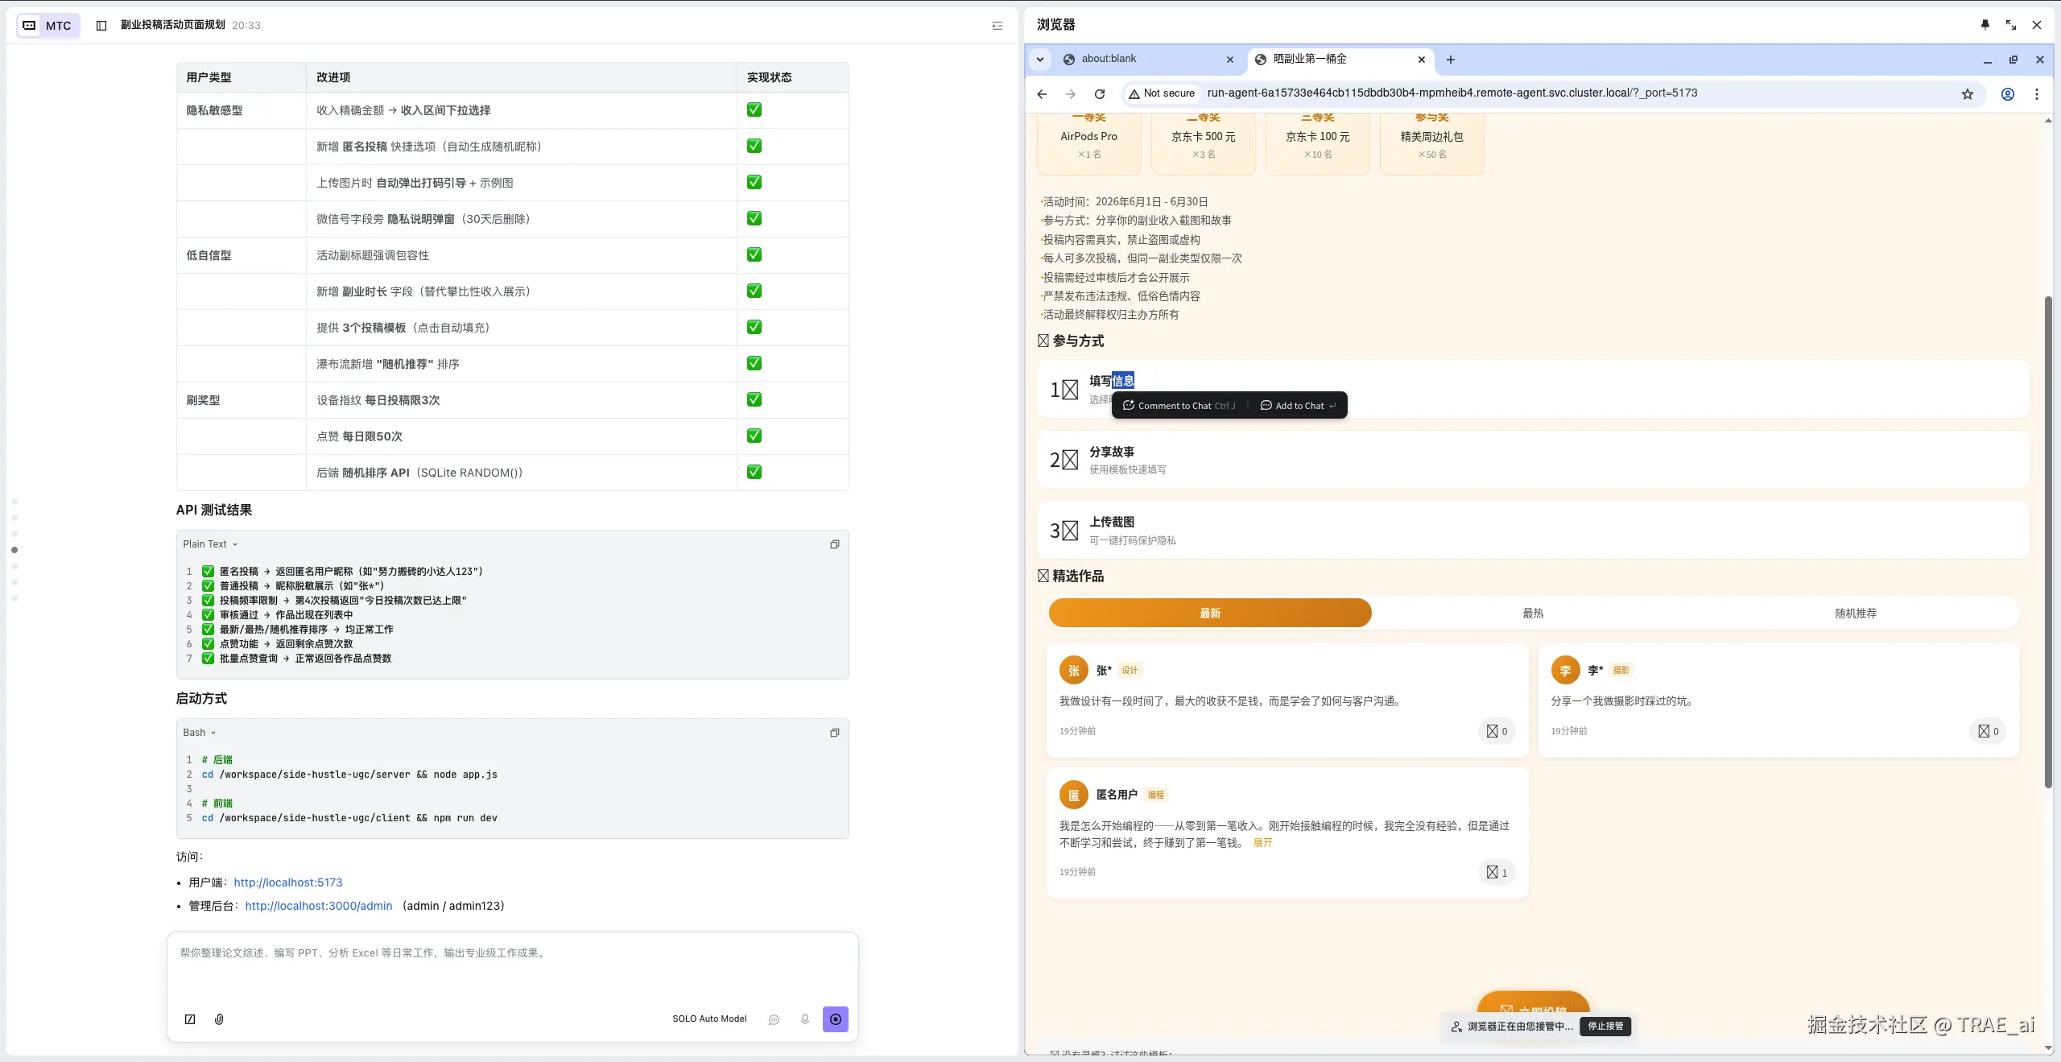Click the green check in 点赞 每日限50次 row

tap(754, 436)
